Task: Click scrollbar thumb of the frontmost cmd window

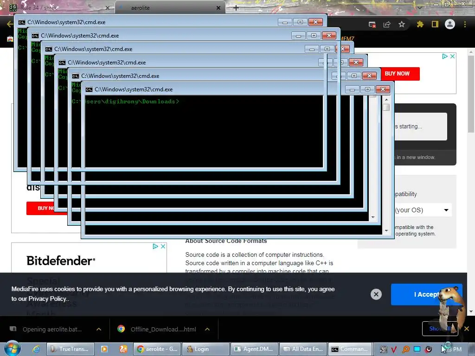Action: (x=386, y=107)
